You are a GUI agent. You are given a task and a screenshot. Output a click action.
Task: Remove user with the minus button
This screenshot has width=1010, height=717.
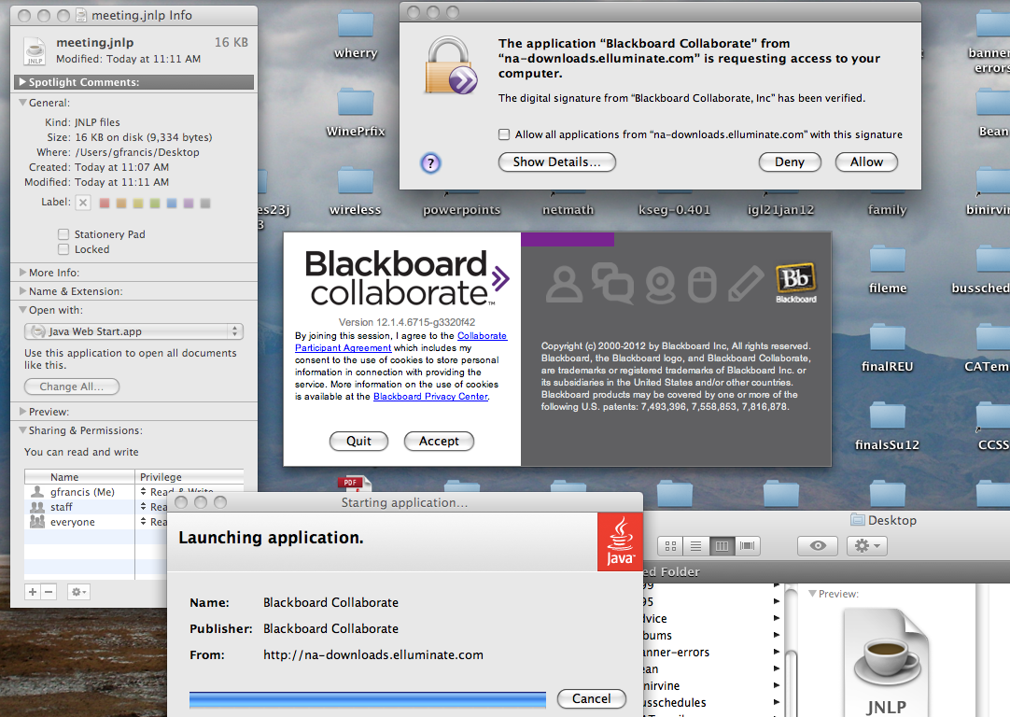pos(49,592)
